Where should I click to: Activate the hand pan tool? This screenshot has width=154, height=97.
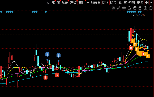(x=135, y=8)
